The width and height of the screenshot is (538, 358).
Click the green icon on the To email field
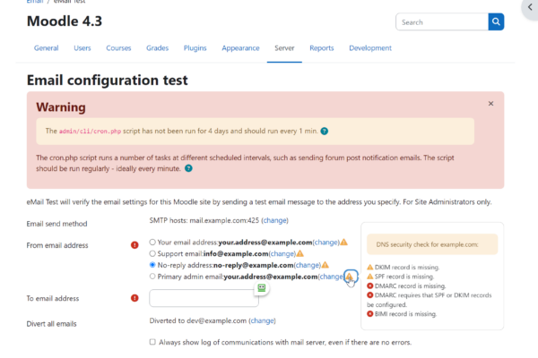pos(262,288)
